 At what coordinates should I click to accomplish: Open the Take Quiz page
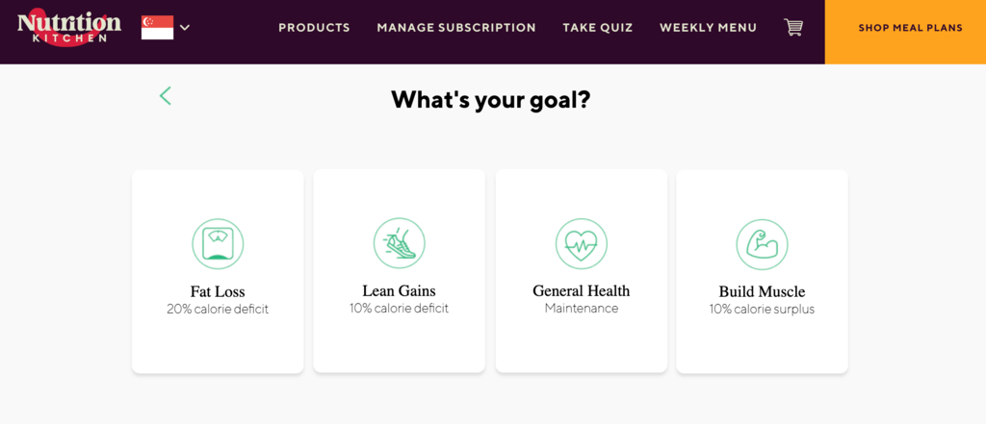coord(598,28)
